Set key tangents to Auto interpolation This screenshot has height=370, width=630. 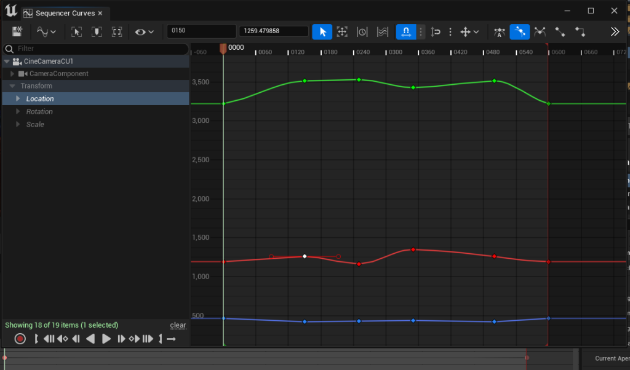click(x=500, y=31)
